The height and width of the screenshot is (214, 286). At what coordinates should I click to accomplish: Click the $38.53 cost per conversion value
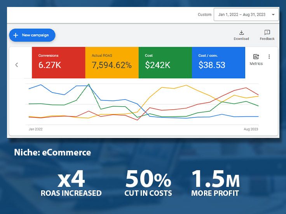pyautogui.click(x=212, y=65)
